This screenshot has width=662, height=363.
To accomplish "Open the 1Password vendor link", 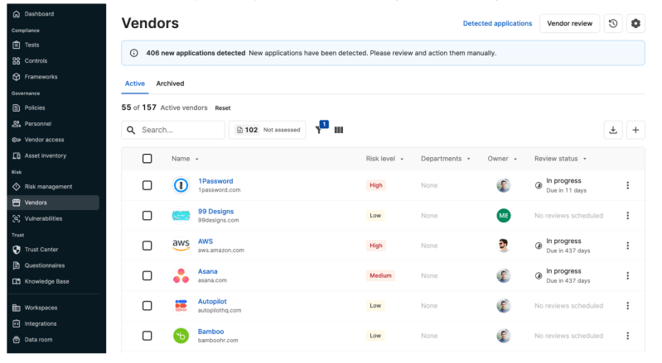I will pos(215,181).
